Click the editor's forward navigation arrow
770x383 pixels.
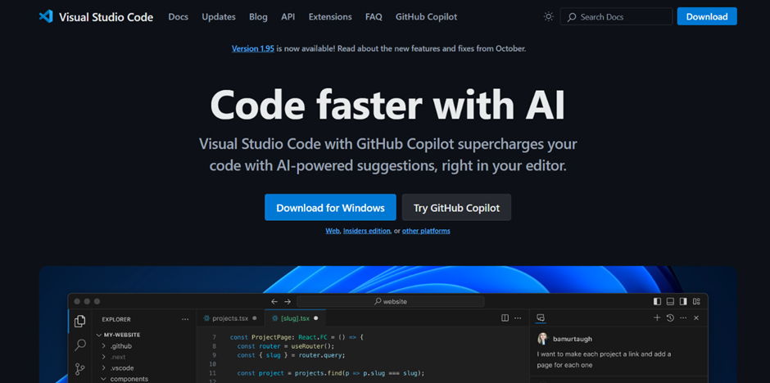pyautogui.click(x=288, y=302)
